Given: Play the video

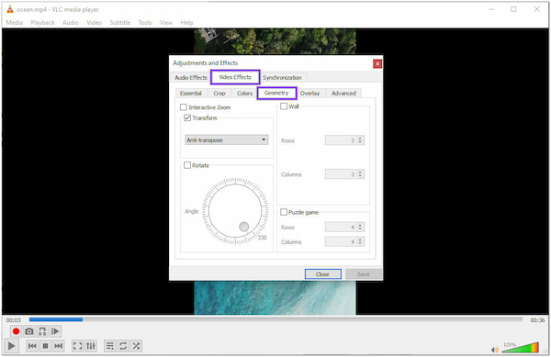Looking at the screenshot, I should click(x=11, y=346).
